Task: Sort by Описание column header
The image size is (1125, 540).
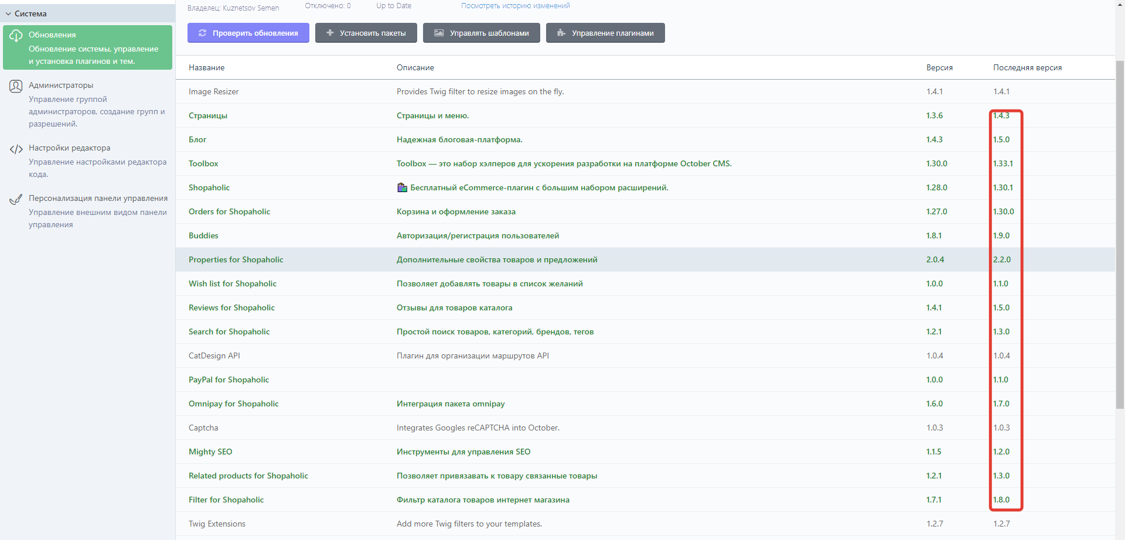Action: click(x=415, y=67)
